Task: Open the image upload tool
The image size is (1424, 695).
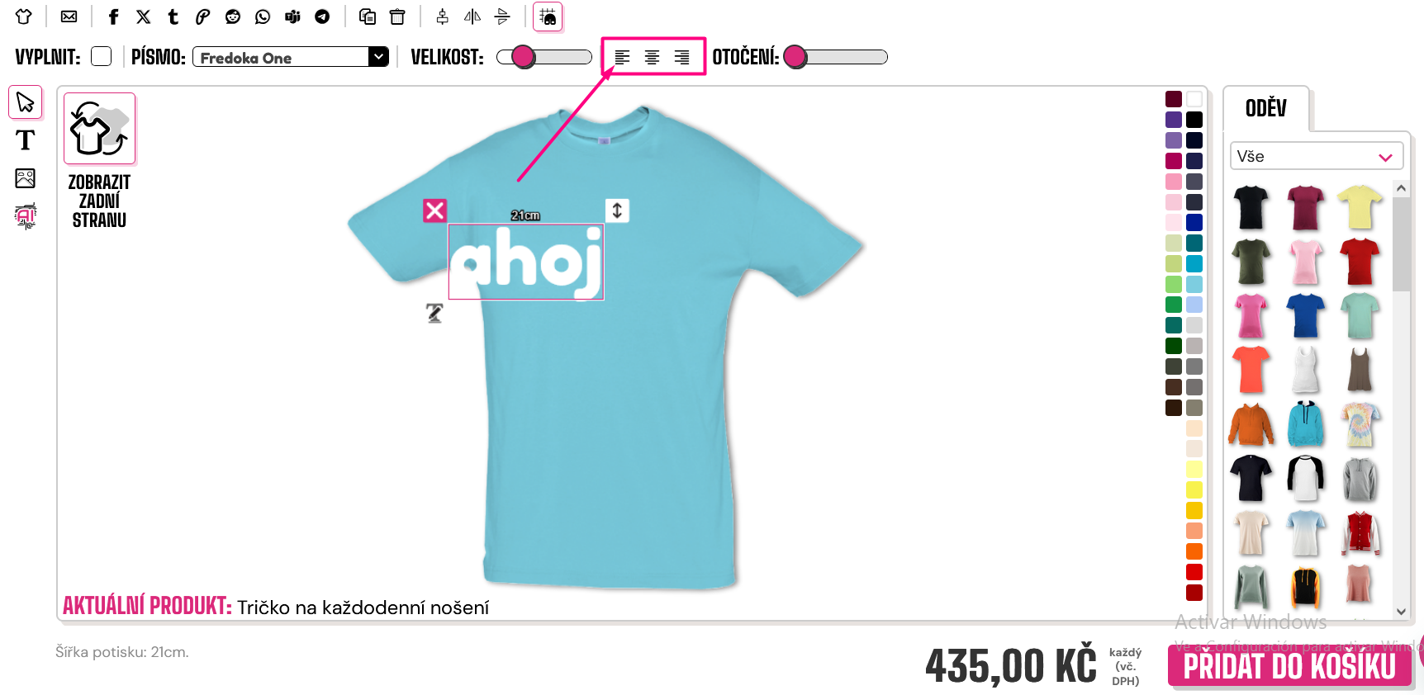Action: point(26,178)
